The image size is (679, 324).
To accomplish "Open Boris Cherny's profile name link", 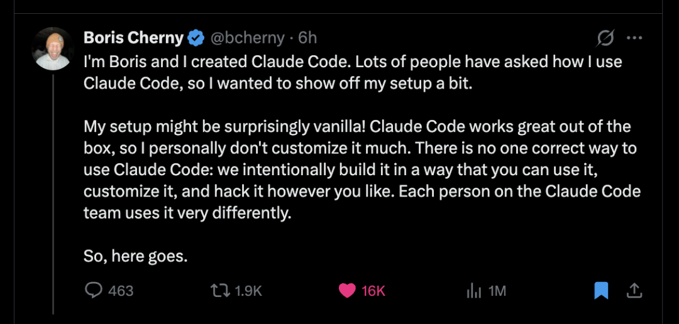I will (x=133, y=38).
